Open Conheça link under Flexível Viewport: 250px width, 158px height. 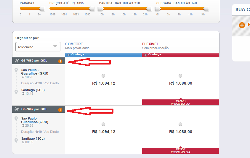pos(155,54)
